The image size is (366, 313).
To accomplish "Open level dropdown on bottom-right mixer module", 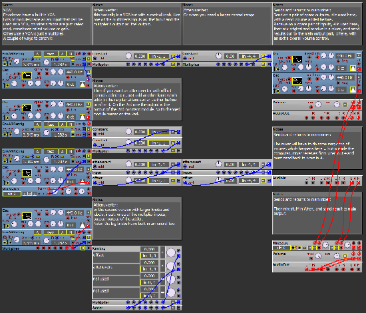I will [281, 248].
